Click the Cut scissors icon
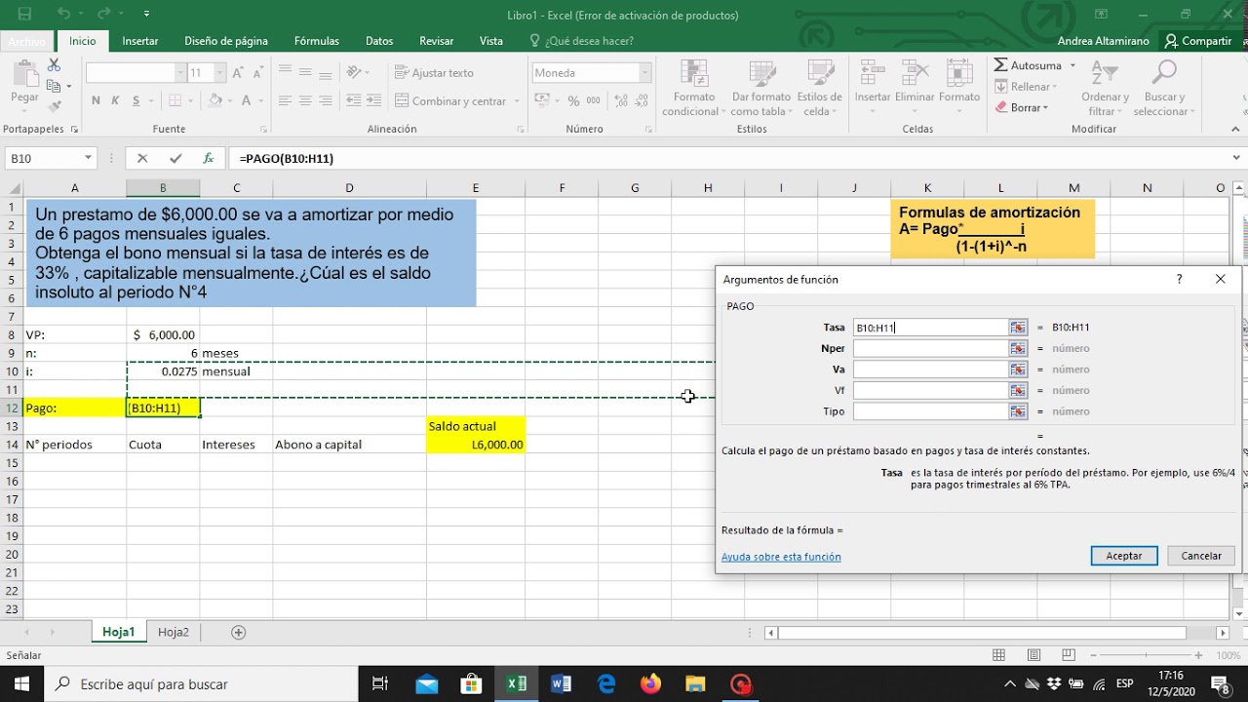Image resolution: width=1248 pixels, height=702 pixels. [55, 65]
